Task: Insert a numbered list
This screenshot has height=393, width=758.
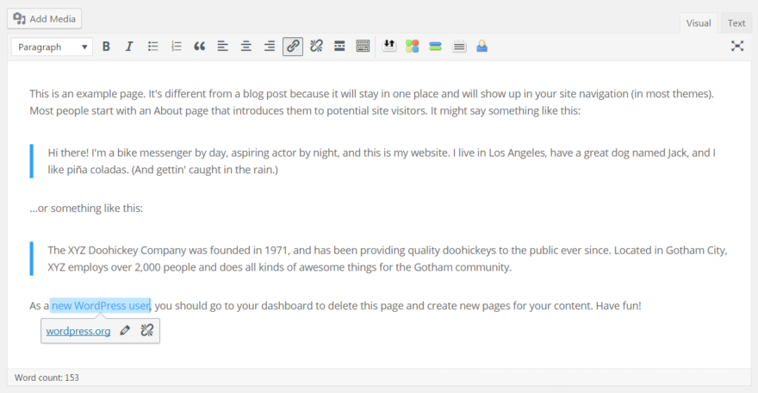Action: 176,47
